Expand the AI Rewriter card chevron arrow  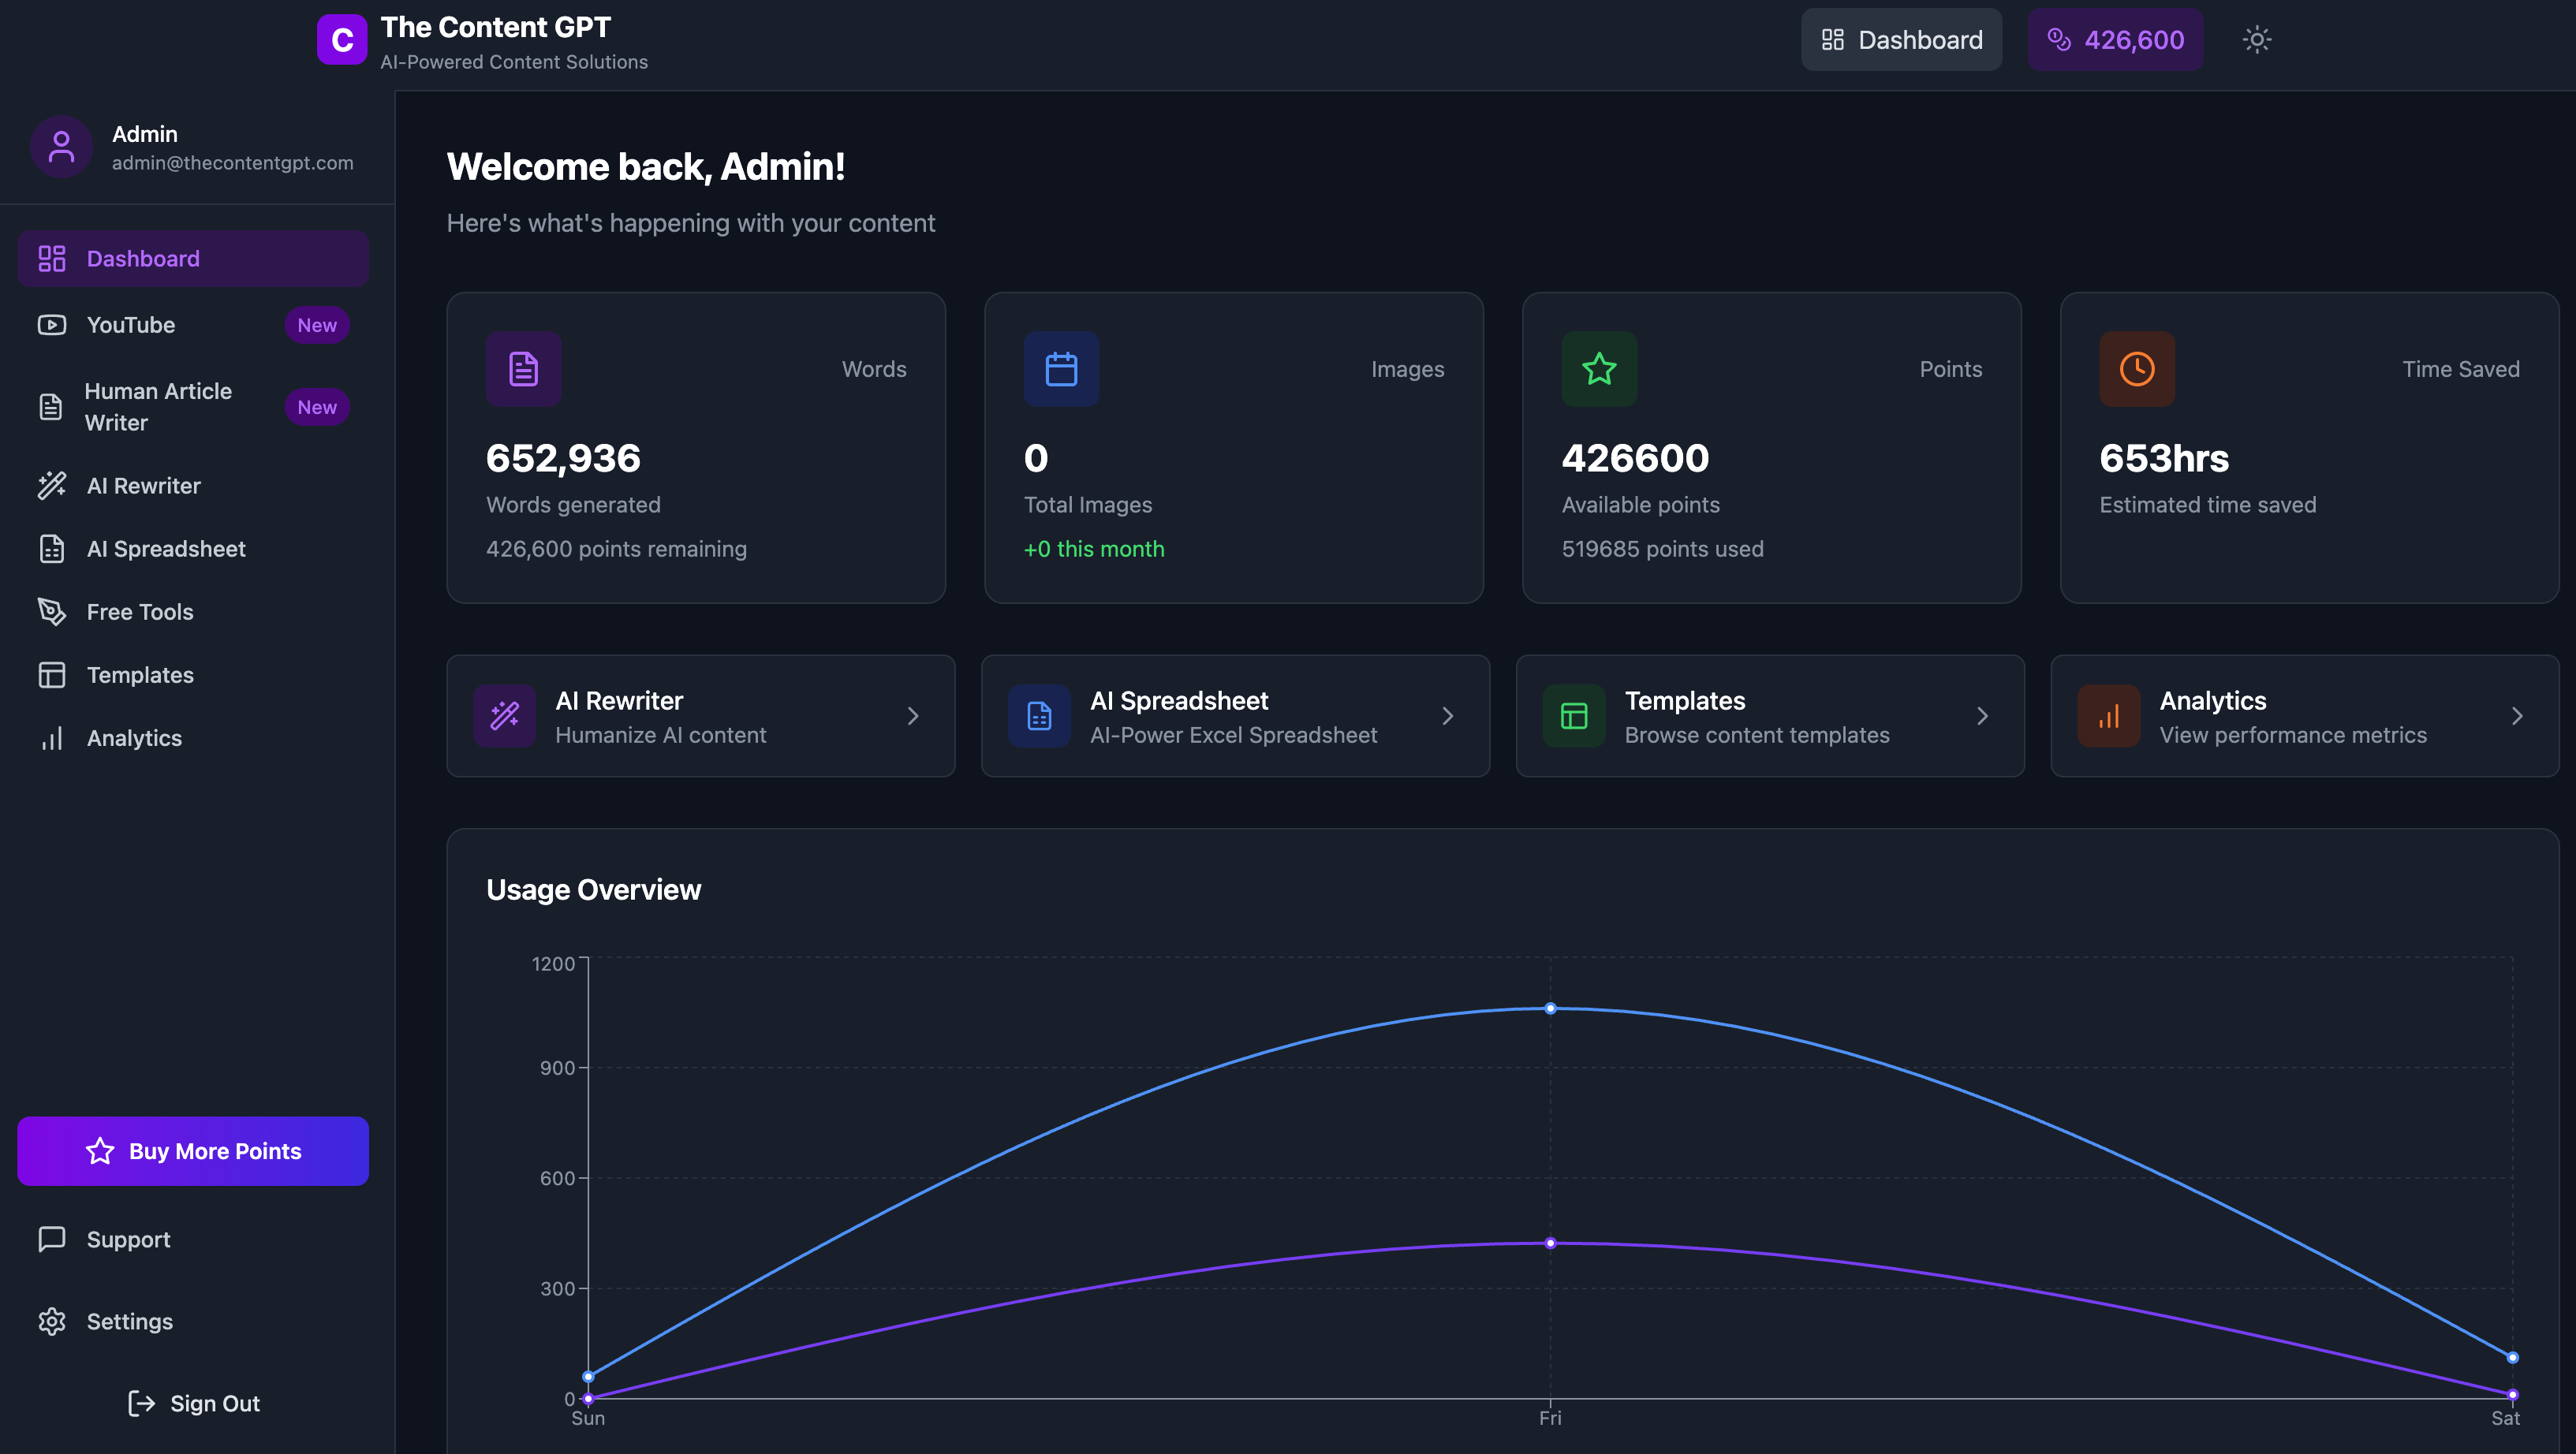click(x=912, y=716)
